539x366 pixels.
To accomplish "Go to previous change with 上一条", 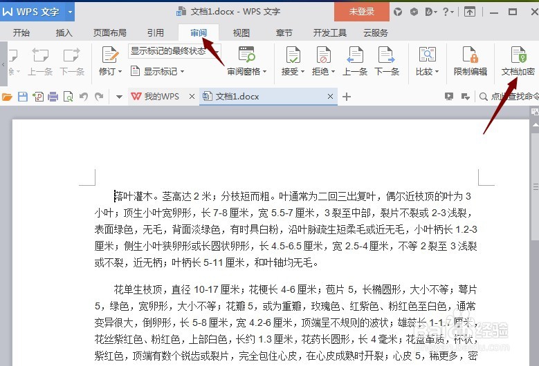I will 355,61.
